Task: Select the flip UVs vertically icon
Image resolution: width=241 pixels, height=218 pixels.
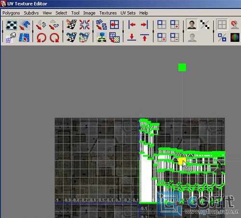Action: point(54,25)
